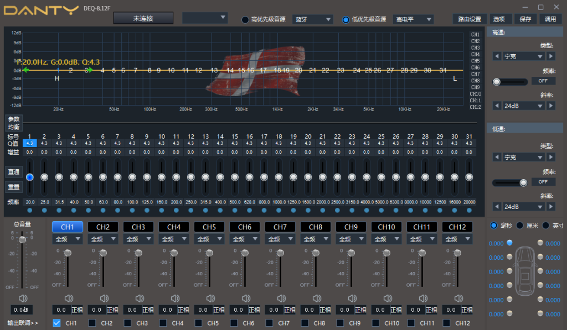Click the 调用 recall button
This screenshot has height=330, width=567.
[550, 19]
